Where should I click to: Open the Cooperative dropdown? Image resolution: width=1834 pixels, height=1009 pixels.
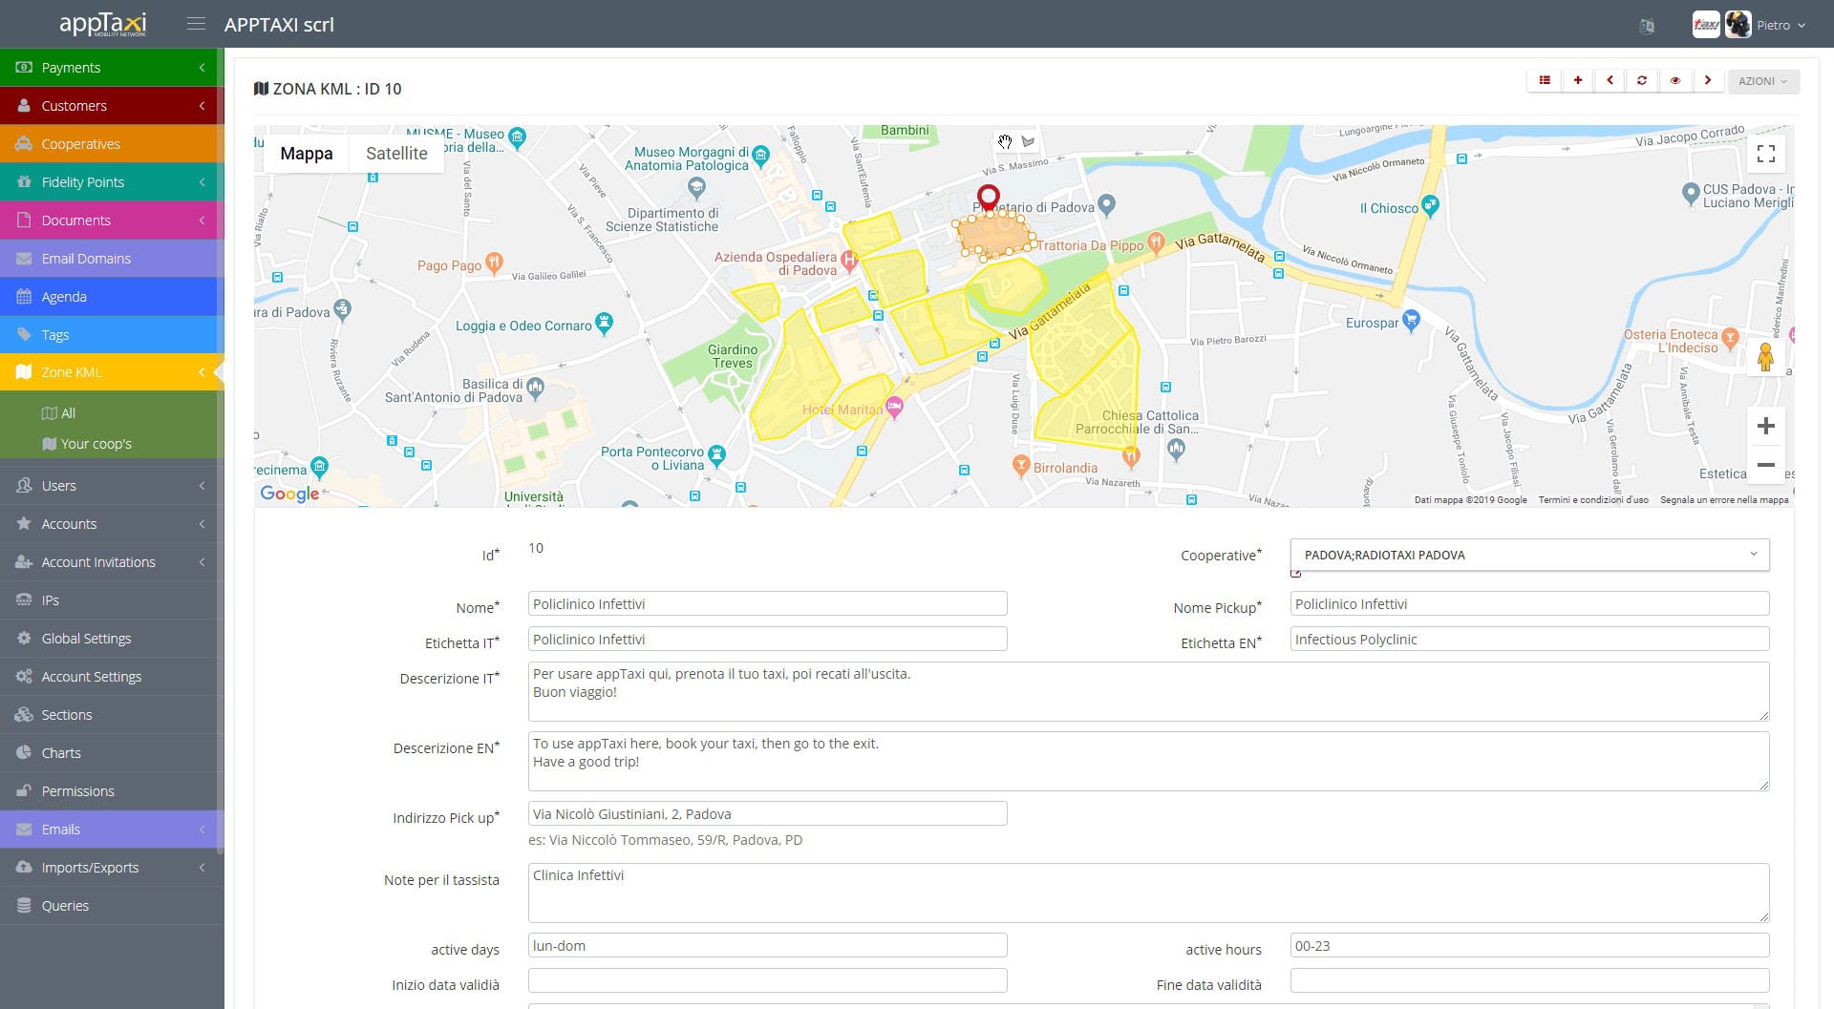pos(1529,555)
